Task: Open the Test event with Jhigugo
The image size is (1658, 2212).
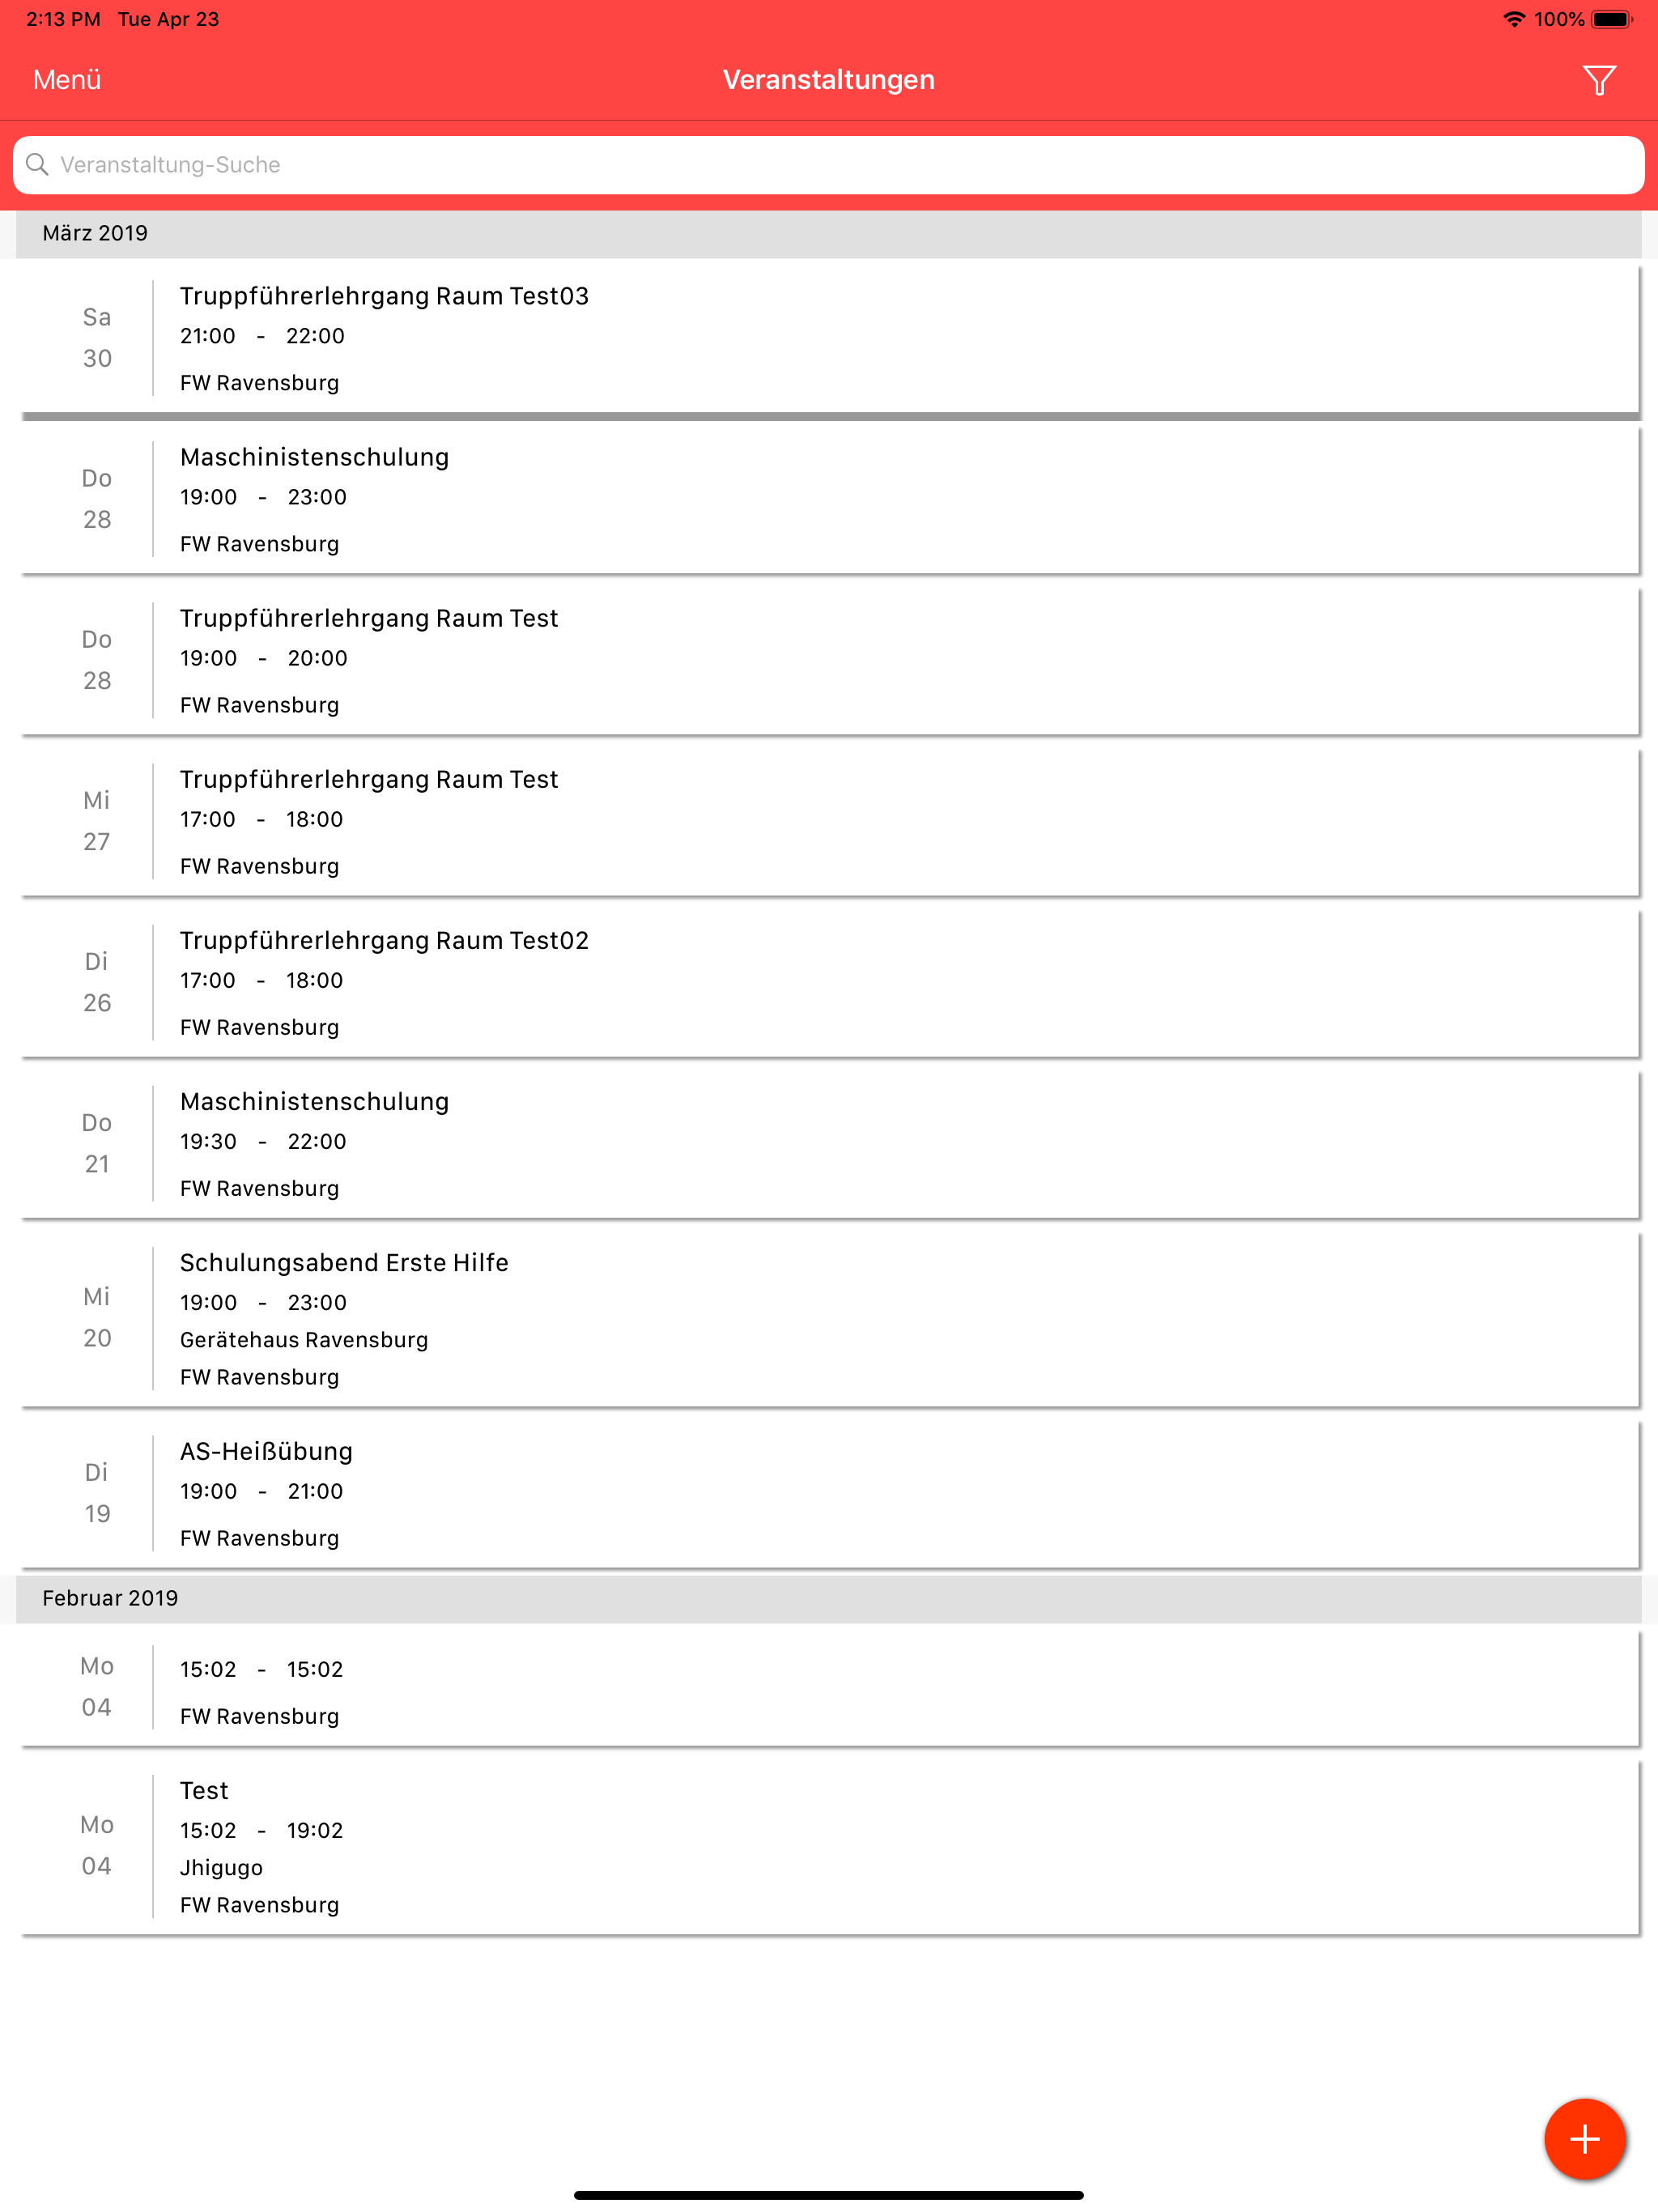Action: point(829,1846)
